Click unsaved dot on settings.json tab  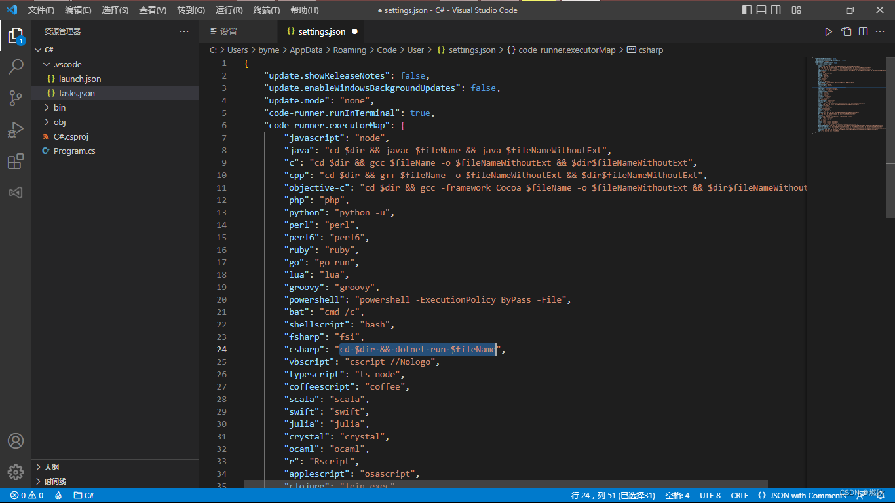click(x=354, y=31)
